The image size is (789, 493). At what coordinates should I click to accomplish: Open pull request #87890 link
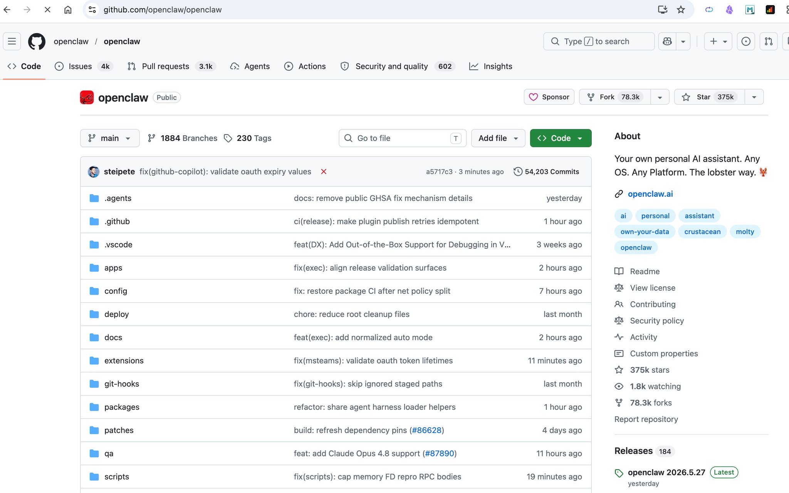[x=439, y=453]
